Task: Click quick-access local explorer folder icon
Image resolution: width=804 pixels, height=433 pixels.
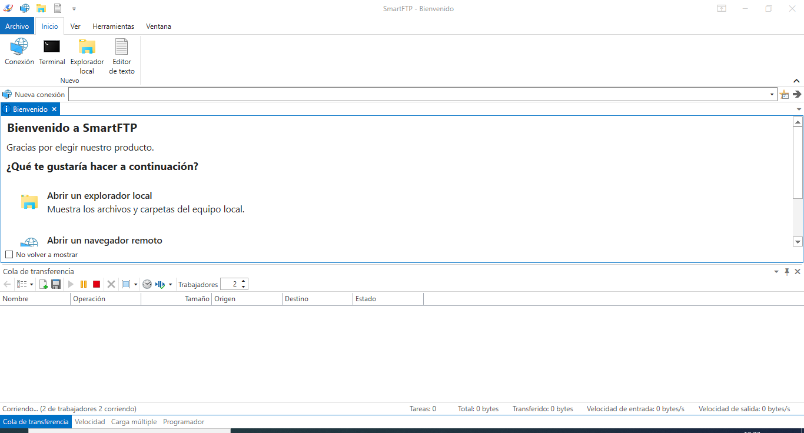Action: pyautogui.click(x=41, y=8)
